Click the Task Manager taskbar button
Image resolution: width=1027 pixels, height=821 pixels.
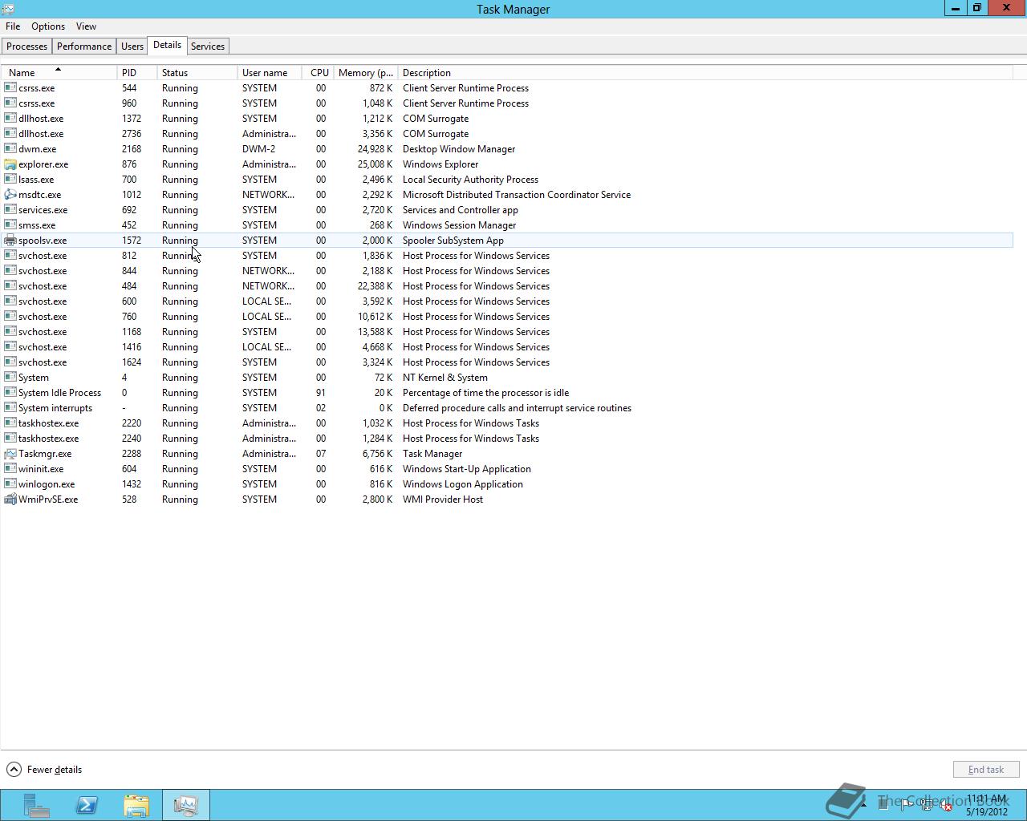[186, 805]
